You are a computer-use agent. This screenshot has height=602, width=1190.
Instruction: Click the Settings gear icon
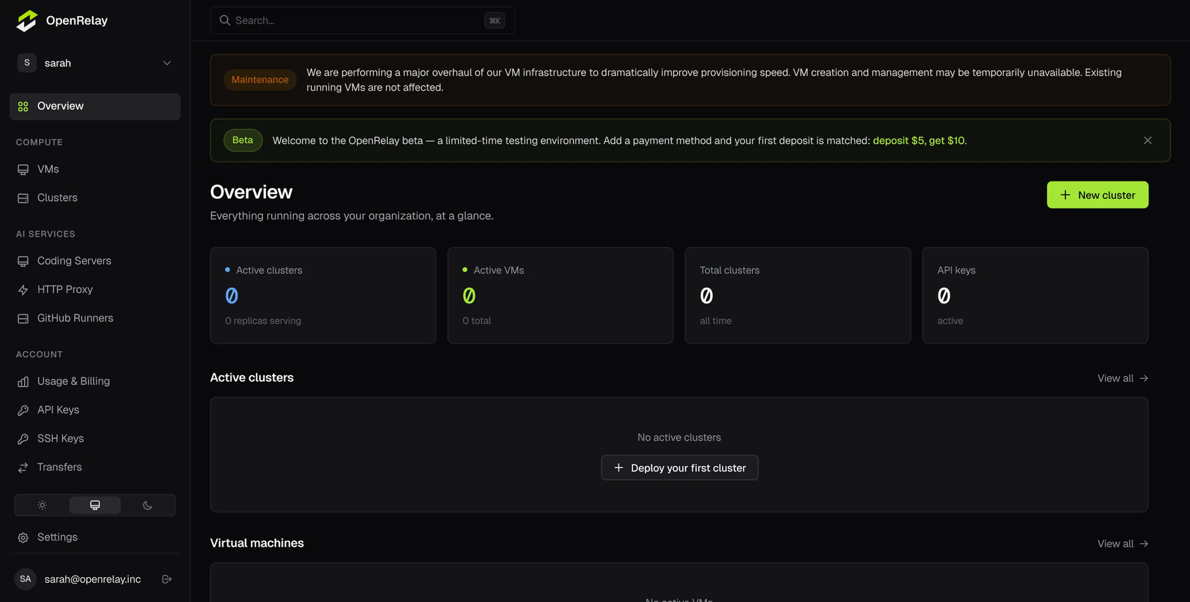[23, 538]
